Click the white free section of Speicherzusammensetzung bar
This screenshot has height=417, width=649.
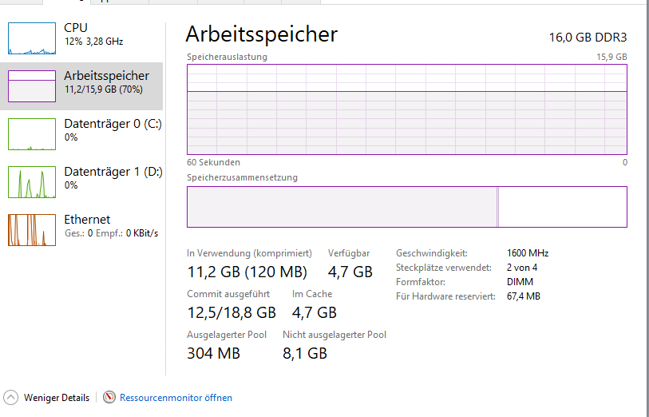pyautogui.click(x=563, y=207)
